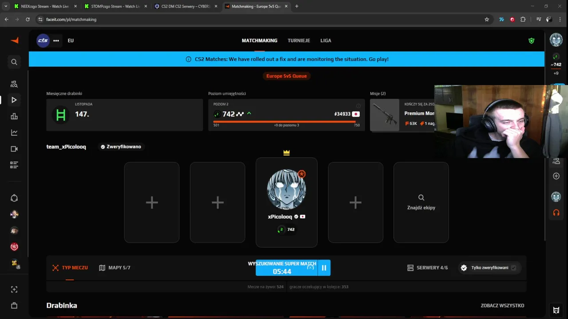Click the #34933 ranking number

click(343, 114)
